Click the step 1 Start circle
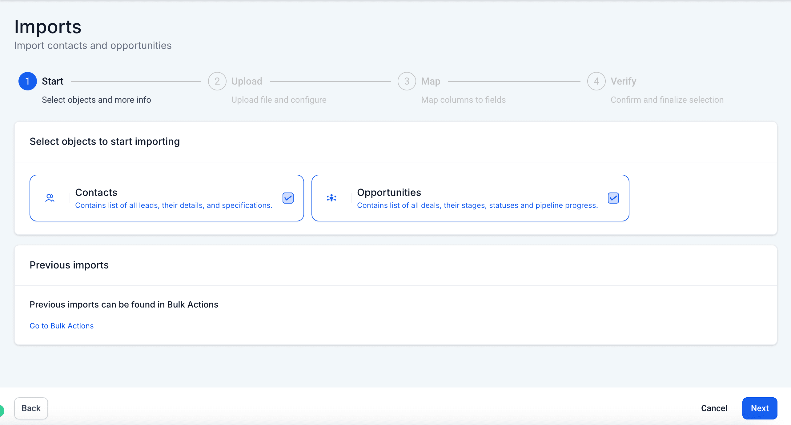This screenshot has height=425, width=791. coord(27,81)
